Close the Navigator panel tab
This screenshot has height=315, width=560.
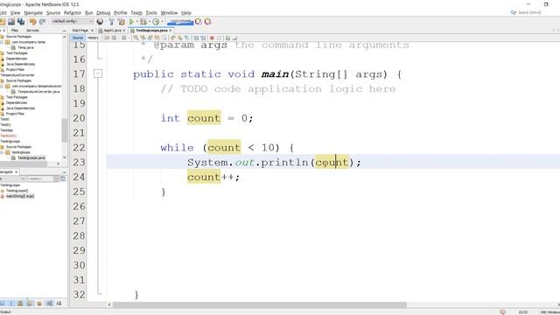16,172
